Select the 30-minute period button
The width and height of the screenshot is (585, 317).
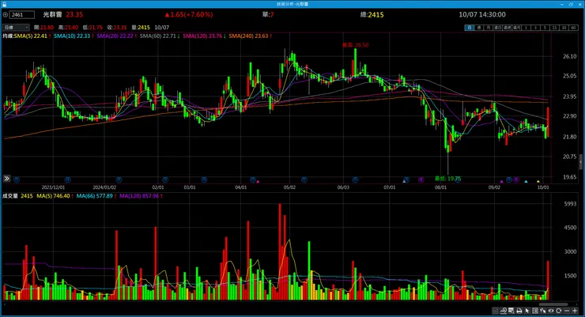[x=564, y=28]
